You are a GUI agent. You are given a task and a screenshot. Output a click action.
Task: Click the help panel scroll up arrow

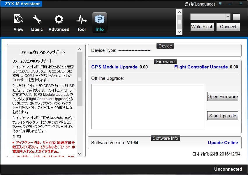coord(80,48)
